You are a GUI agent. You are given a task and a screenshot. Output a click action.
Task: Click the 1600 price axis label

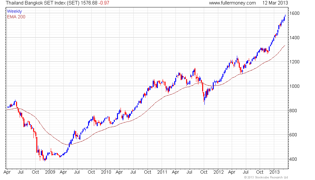point(294,13)
